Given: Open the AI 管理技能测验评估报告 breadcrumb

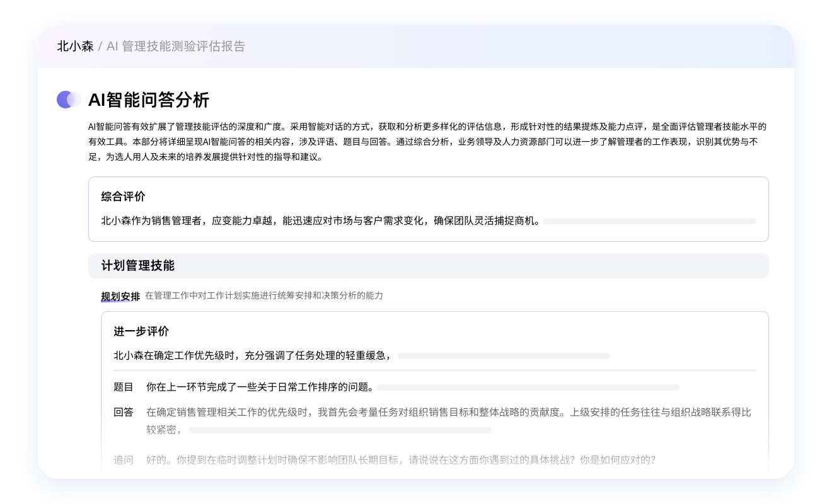Looking at the screenshot, I should click(x=176, y=46).
